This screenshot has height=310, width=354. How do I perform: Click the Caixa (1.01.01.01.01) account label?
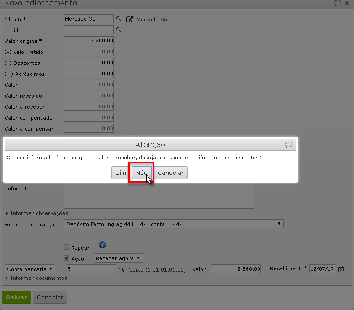157,270
